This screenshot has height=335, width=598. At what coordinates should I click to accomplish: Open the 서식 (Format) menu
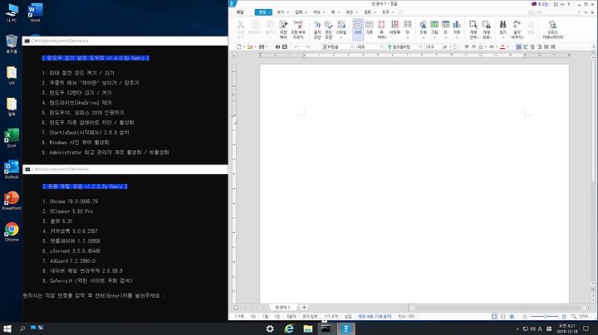click(316, 12)
